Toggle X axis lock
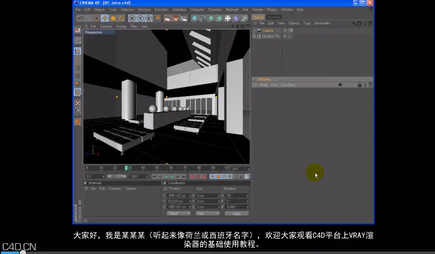 132,19
